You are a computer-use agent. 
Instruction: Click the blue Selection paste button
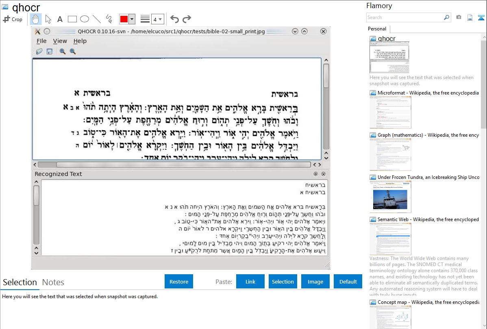(x=283, y=282)
